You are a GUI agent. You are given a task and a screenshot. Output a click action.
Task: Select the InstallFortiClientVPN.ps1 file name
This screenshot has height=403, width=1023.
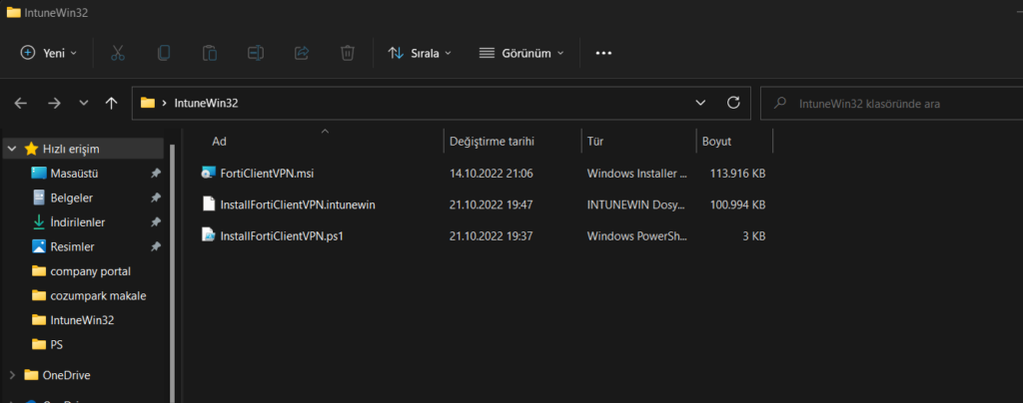pyautogui.click(x=282, y=235)
